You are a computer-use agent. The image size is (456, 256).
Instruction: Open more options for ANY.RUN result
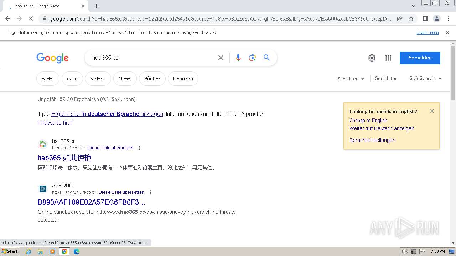click(150, 192)
